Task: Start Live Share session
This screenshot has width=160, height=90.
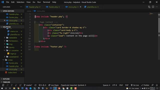Action: [53, 85]
